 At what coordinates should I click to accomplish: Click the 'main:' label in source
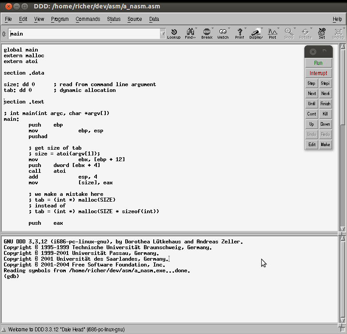click(x=12, y=119)
